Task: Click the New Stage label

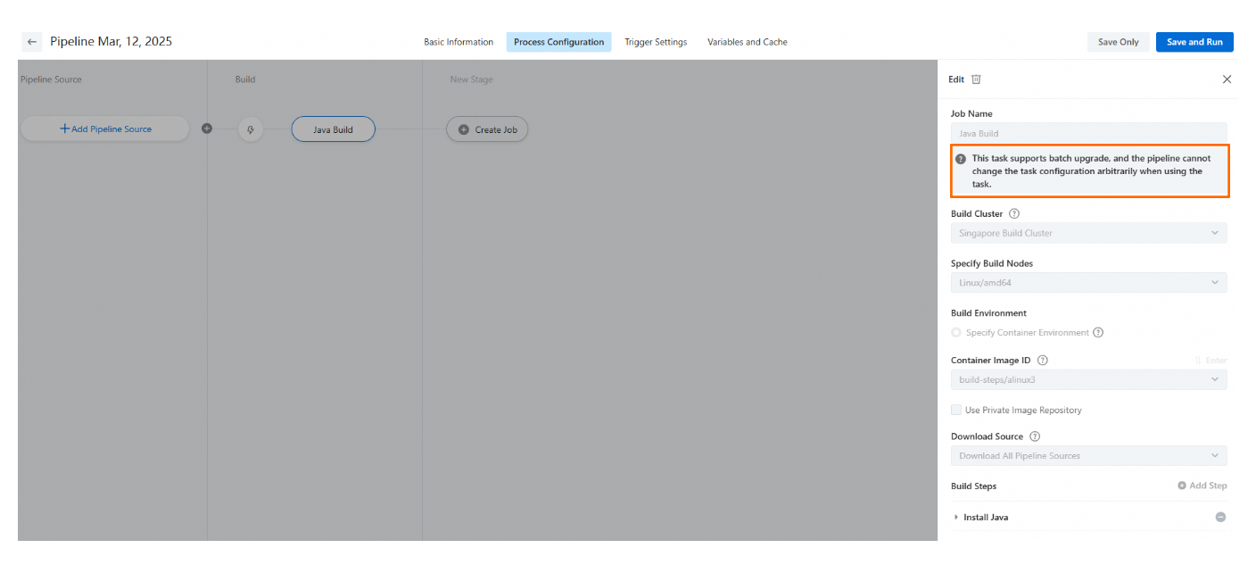Action: pyautogui.click(x=471, y=79)
